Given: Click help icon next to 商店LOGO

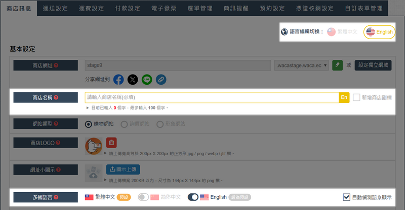Looking at the screenshot, I should click(58, 143).
